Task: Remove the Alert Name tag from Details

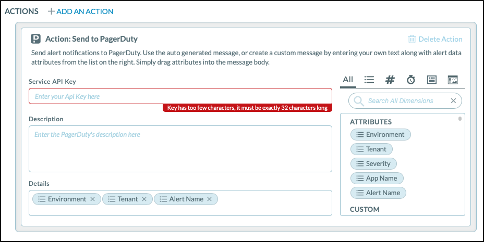Action: (210, 199)
